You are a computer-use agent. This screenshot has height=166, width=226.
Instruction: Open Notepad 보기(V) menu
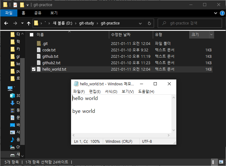tap(128, 92)
